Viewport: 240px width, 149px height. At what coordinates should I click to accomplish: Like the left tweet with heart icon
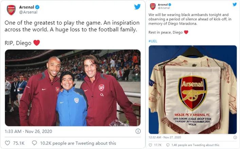click(x=7, y=143)
